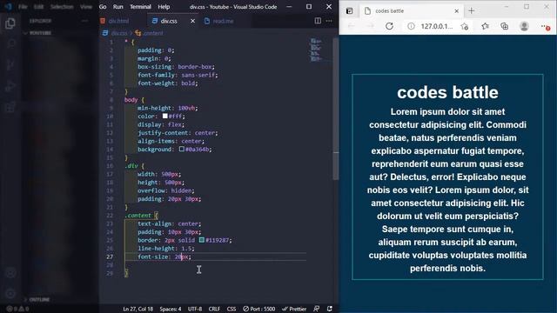Focus the browser address bar showing 127.0.0.1
557x313 pixels.
point(437,26)
